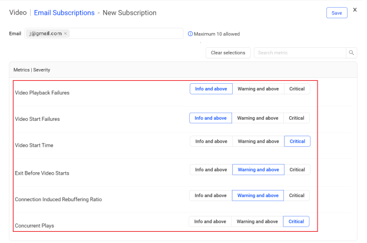Set Connection Induced Rebuffering Ratio to Critical

click(297, 196)
